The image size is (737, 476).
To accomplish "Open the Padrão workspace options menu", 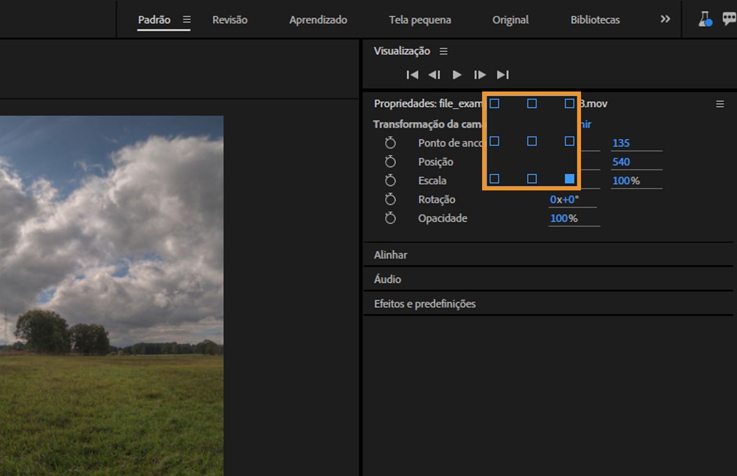I will coord(187,20).
